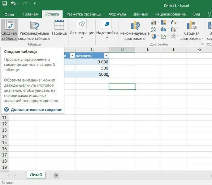Click the 3D map icon at ribbon edge
This screenshot has height=185, width=212.
click(x=210, y=26)
